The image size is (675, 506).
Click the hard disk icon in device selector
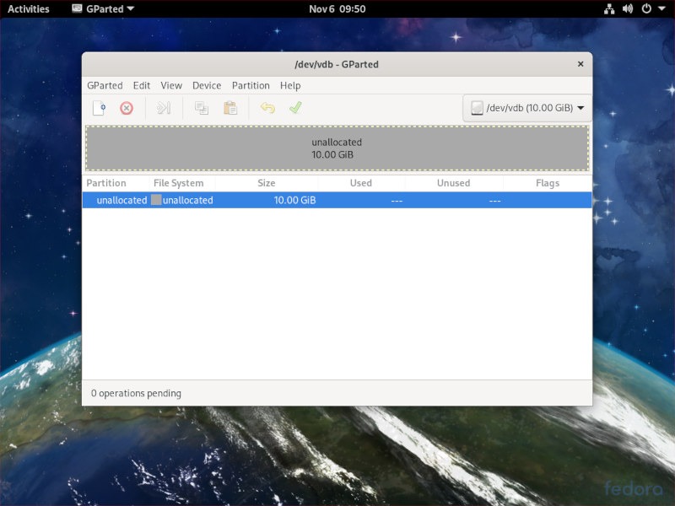coord(477,108)
